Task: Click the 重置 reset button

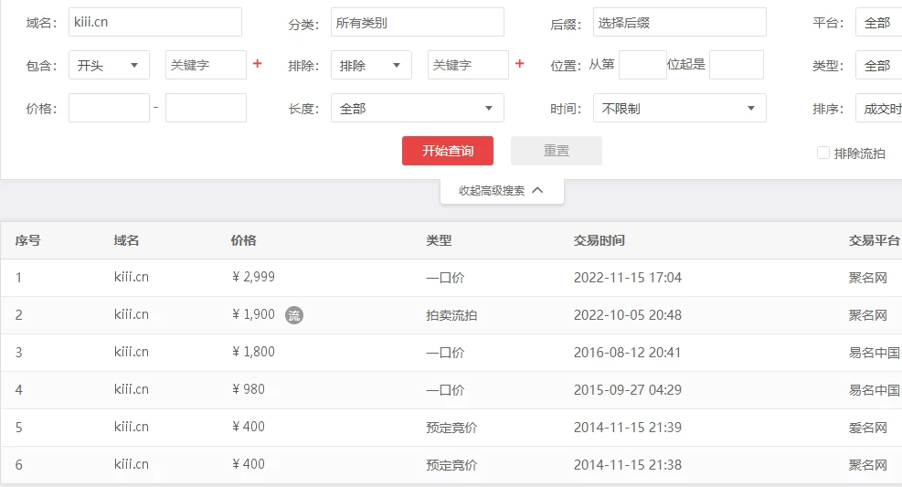Action: coord(556,151)
